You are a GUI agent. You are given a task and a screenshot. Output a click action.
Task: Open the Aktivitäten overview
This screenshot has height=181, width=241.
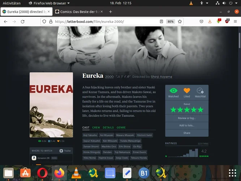pyautogui.click(x=12, y=3)
